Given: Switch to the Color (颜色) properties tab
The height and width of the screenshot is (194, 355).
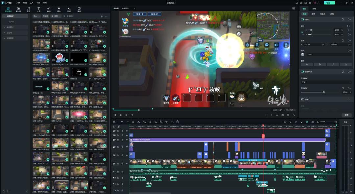Looking at the screenshot, I should click(x=314, y=9).
